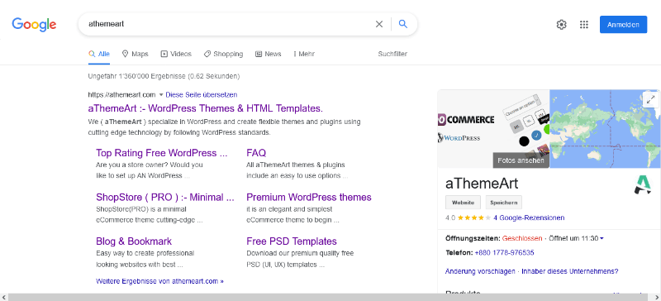Open the world map thumbnail
The width and height of the screenshot is (661, 301).
coord(605,129)
